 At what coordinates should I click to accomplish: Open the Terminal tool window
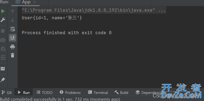[98, 93]
